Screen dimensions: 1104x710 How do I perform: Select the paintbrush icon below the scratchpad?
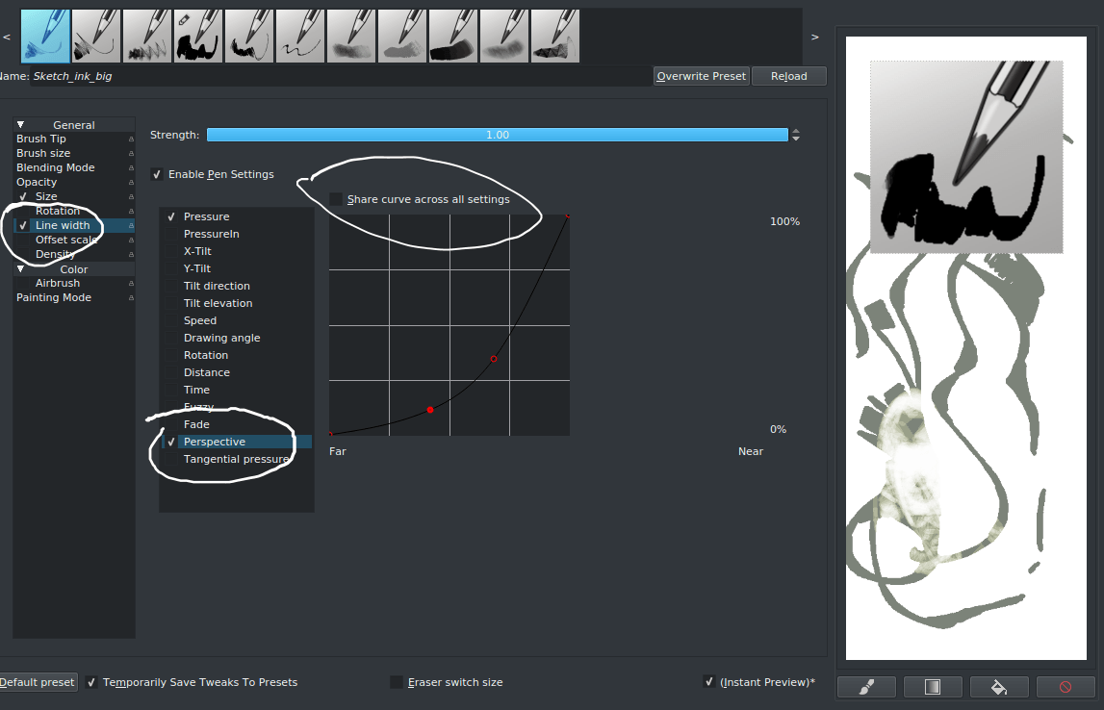tap(865, 686)
